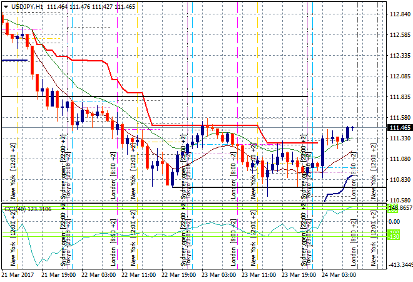Viewport: 413px width, 282px height.
Task: Click the 23 Mar 11:00 time label
Action: point(258,275)
